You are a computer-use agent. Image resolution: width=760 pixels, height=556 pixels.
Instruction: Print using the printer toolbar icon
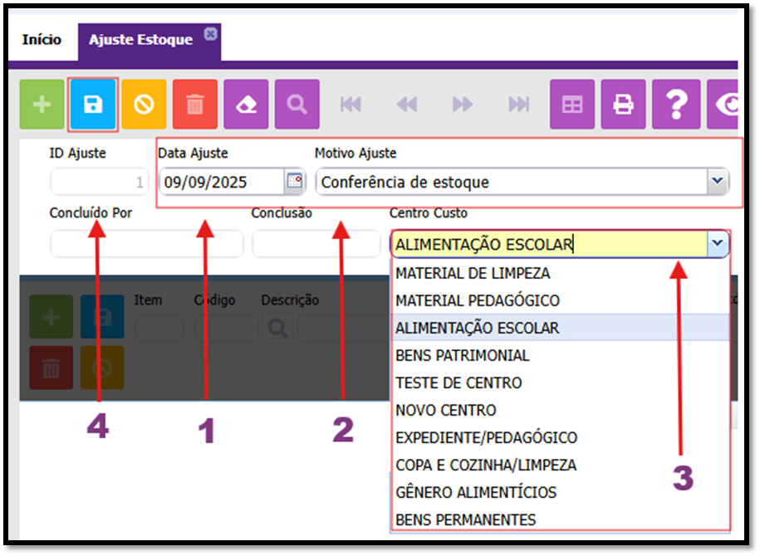pyautogui.click(x=623, y=105)
